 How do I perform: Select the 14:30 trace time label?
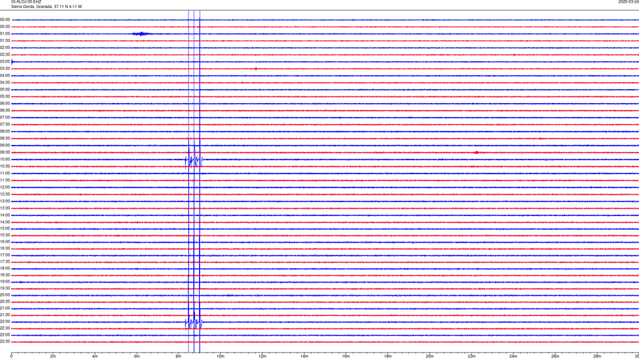[x=5, y=222]
